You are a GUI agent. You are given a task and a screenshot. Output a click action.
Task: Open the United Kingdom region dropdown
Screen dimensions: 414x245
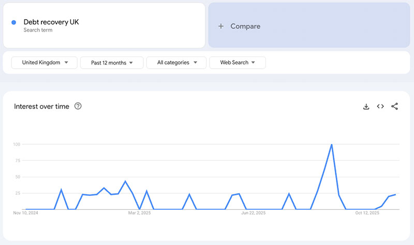pyautogui.click(x=45, y=63)
